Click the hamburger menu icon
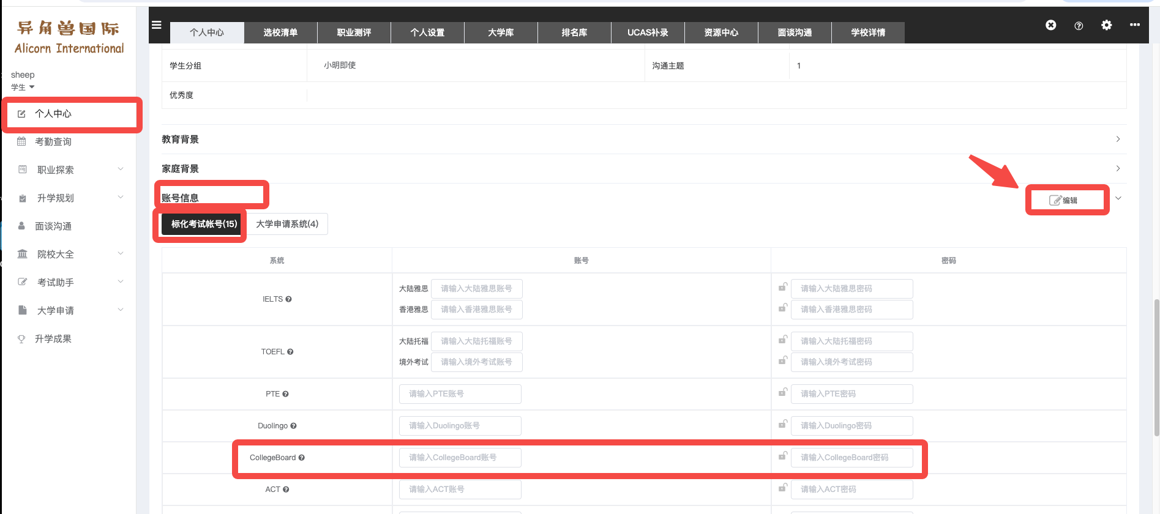1160x514 pixels. pyautogui.click(x=157, y=25)
